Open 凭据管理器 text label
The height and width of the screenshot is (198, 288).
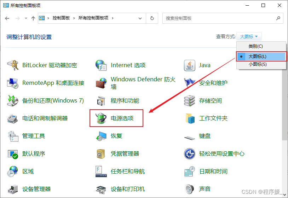(125, 153)
